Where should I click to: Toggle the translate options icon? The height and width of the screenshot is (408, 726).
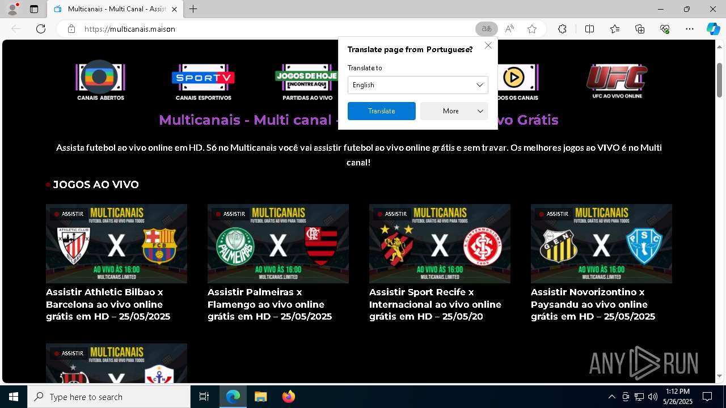point(487,29)
